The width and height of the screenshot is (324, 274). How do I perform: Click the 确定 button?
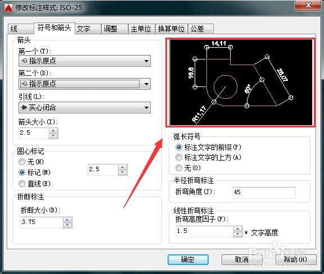point(188,259)
